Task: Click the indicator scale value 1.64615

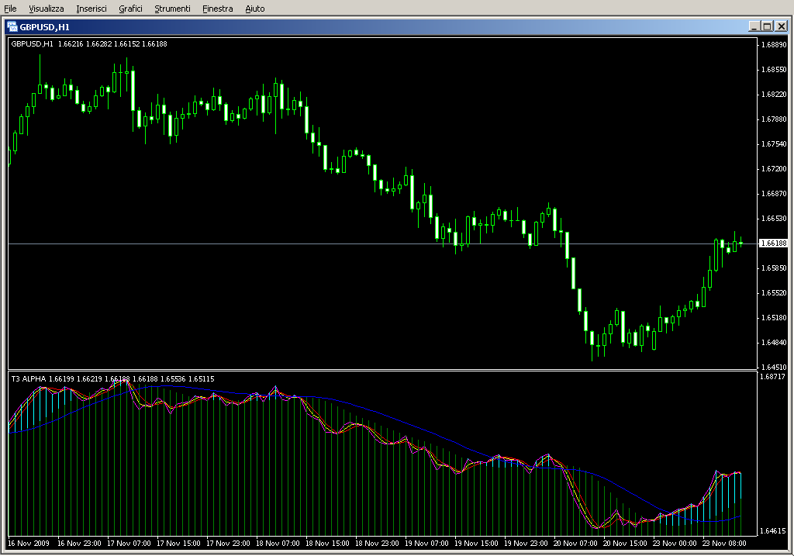Action: [x=772, y=531]
